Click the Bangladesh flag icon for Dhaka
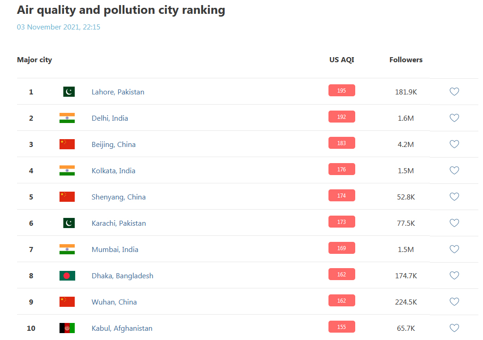 pos(67,276)
